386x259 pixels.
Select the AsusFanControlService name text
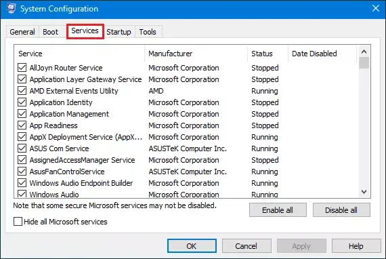67,172
